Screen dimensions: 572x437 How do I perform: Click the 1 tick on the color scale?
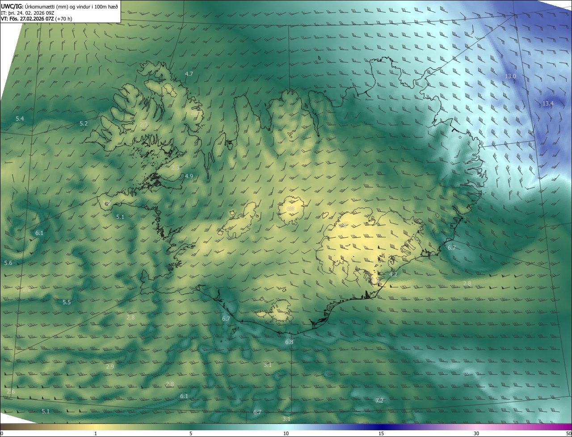(x=96, y=433)
